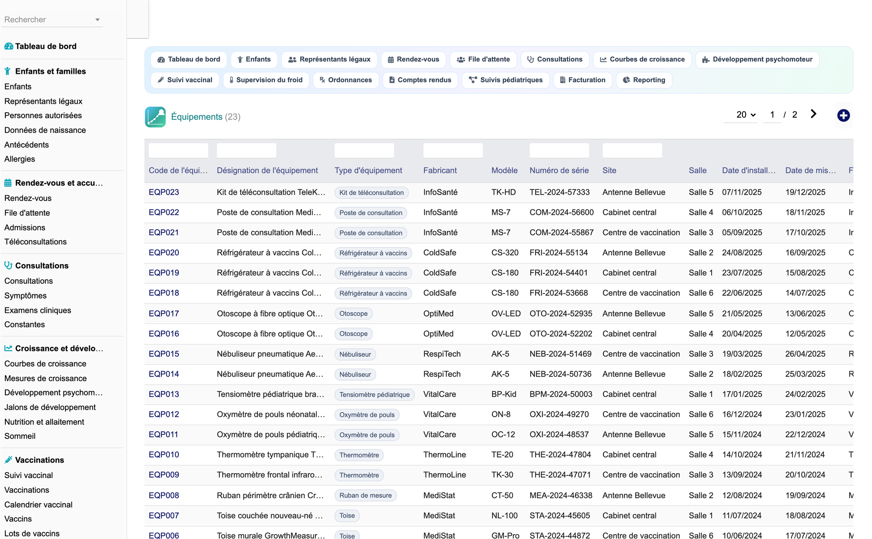
Task: Click Données de naissance in sidebar
Action: pos(45,130)
